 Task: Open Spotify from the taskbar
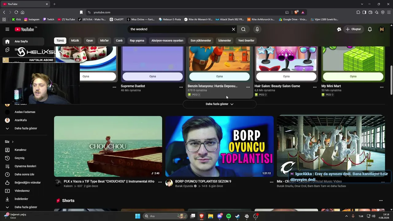pos(228,216)
